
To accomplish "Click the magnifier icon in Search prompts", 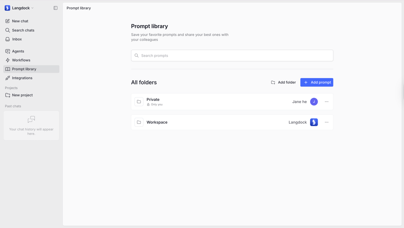I will (x=137, y=56).
